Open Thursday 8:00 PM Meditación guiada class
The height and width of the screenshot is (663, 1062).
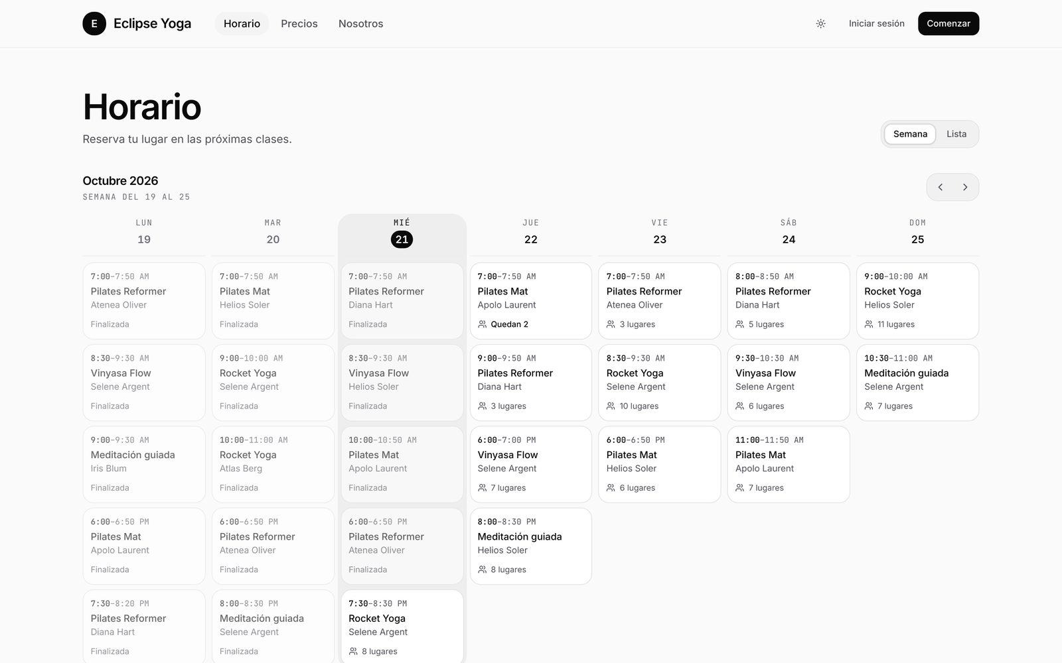click(531, 546)
